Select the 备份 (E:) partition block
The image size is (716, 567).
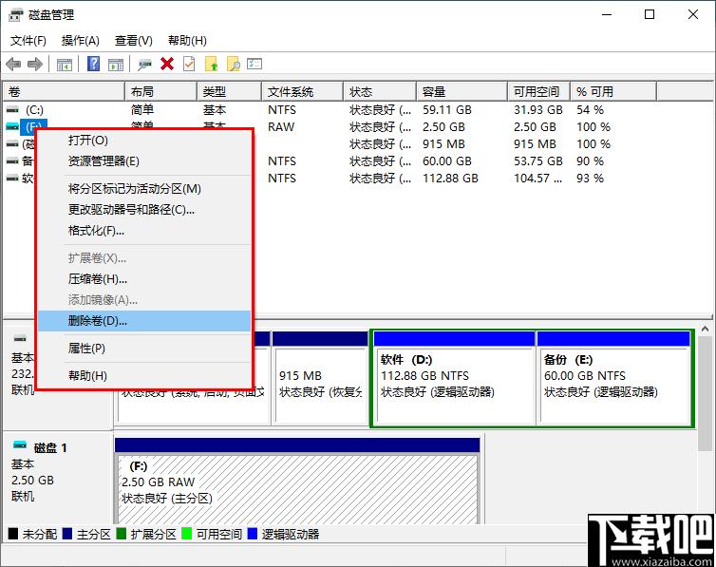614,379
